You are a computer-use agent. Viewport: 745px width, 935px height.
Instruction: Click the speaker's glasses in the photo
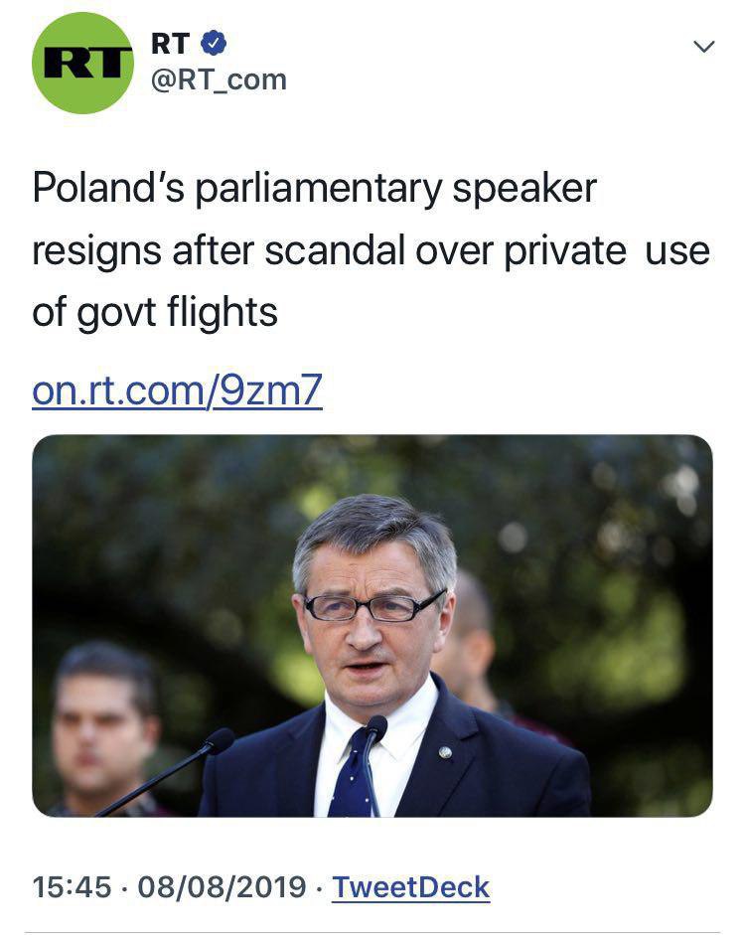(x=372, y=603)
